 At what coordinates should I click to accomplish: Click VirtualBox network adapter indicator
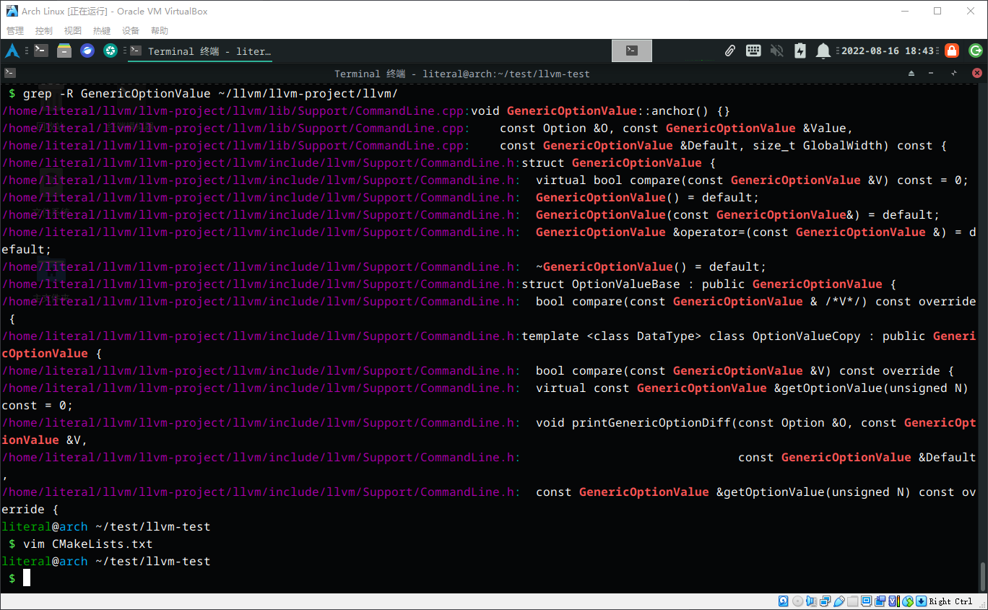click(x=825, y=601)
